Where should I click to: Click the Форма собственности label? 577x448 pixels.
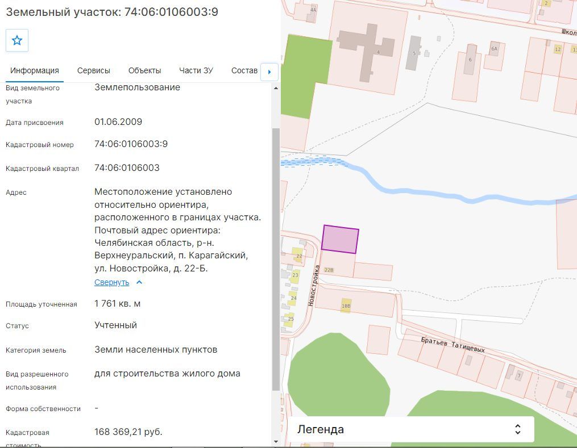(43, 409)
